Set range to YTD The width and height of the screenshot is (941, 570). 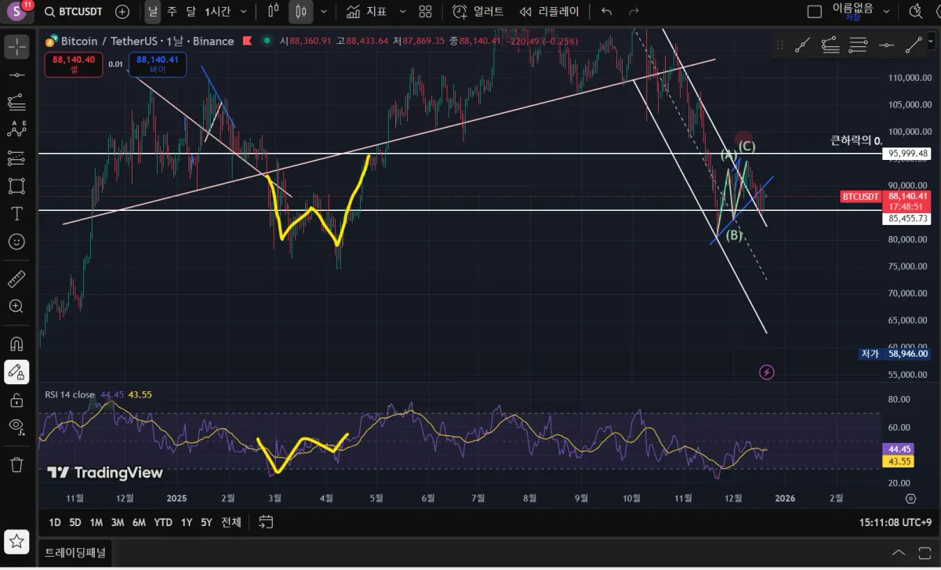[x=163, y=522]
